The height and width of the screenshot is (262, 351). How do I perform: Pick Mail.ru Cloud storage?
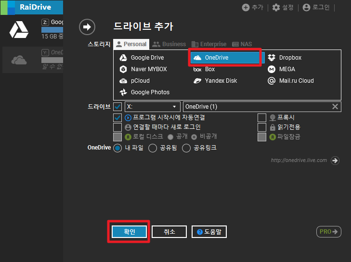pyautogui.click(x=291, y=81)
